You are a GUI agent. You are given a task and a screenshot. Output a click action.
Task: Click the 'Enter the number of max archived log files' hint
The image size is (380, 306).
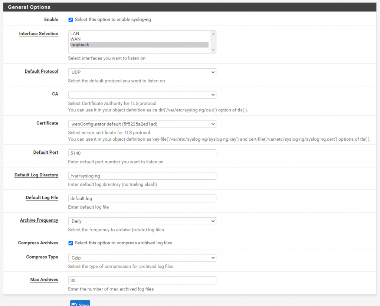(111, 289)
